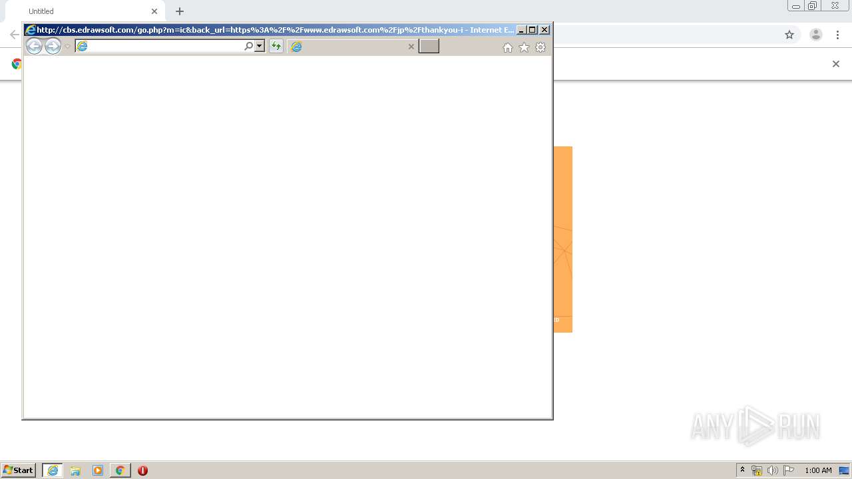Image resolution: width=852 pixels, height=479 pixels.
Task: Click network tray icon
Action: (x=757, y=470)
